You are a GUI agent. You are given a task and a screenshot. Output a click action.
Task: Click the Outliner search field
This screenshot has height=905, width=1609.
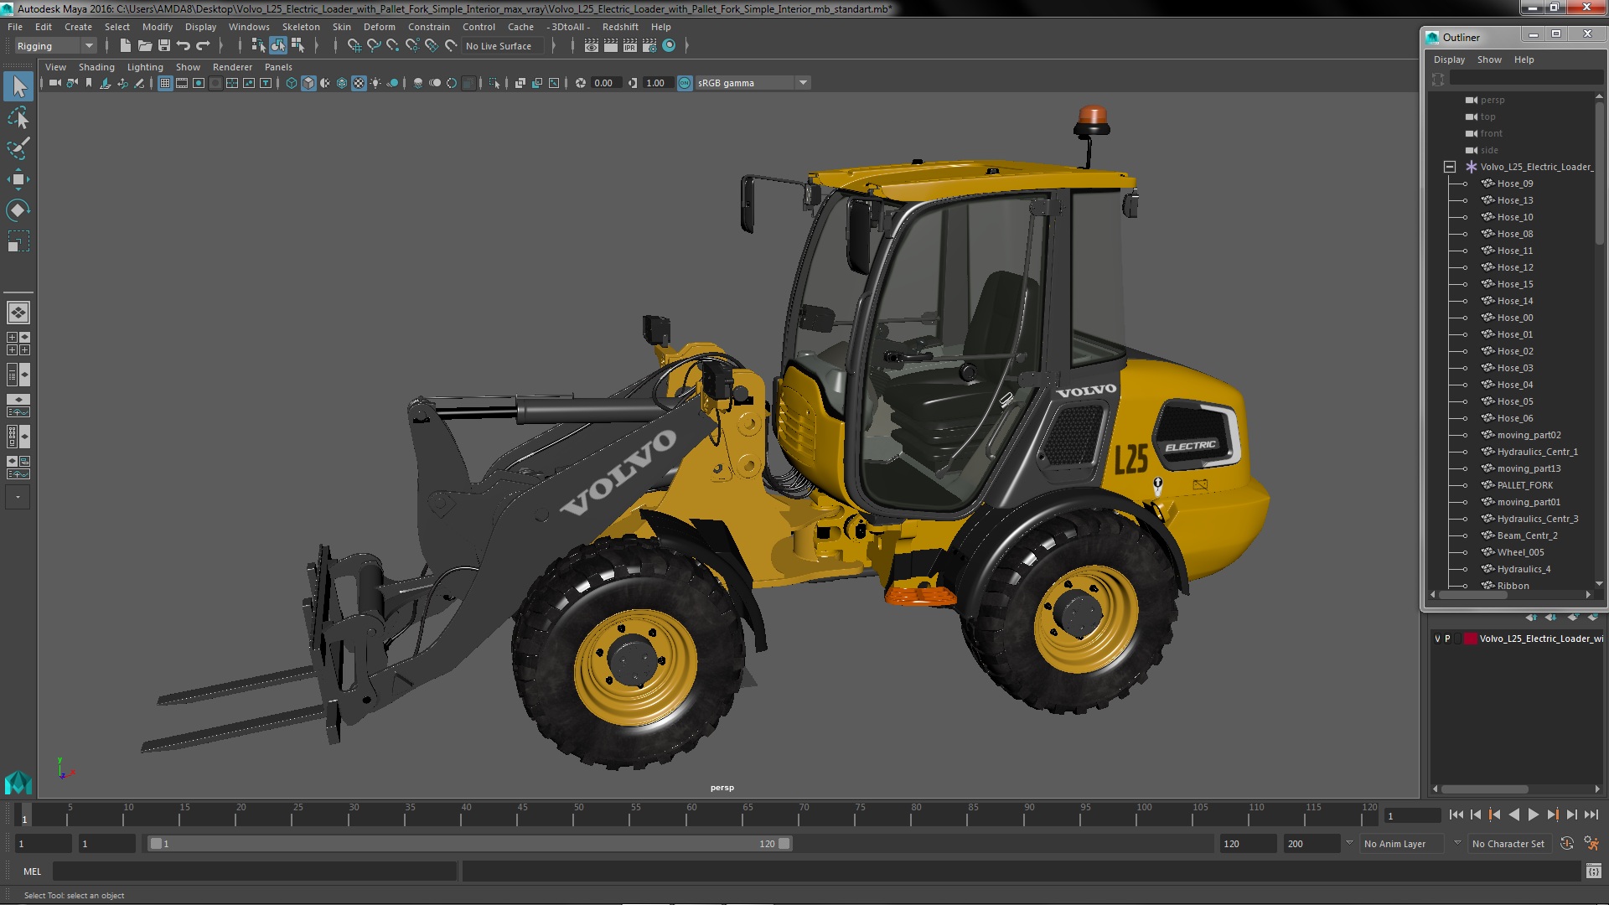(1526, 79)
